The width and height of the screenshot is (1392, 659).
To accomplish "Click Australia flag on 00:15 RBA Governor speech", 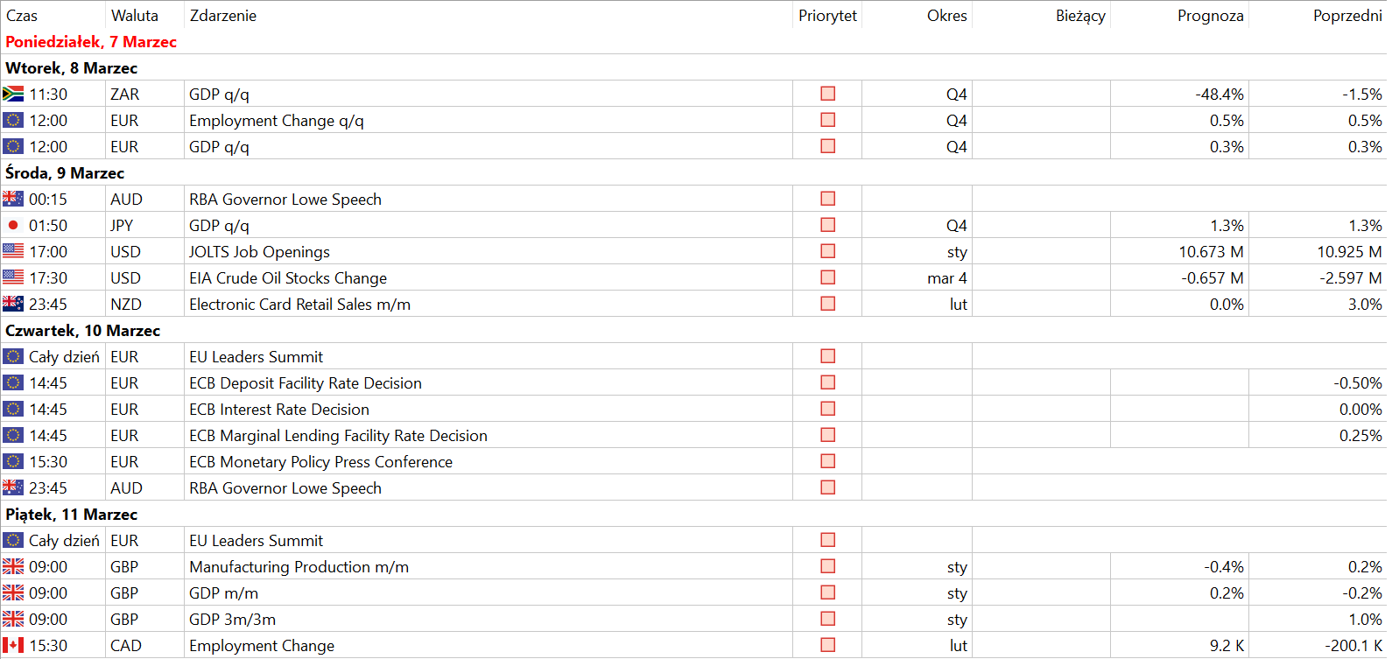I will tap(13, 199).
